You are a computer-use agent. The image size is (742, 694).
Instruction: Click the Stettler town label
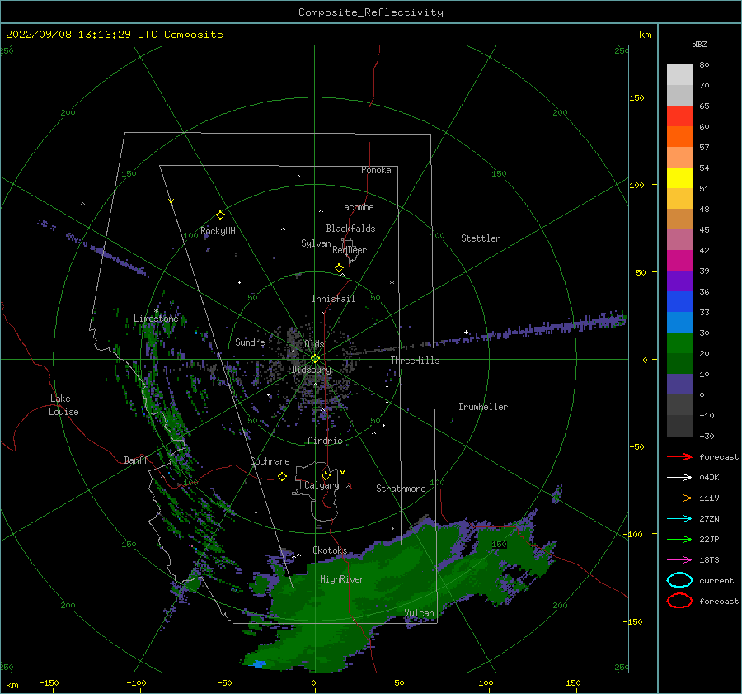tap(481, 238)
